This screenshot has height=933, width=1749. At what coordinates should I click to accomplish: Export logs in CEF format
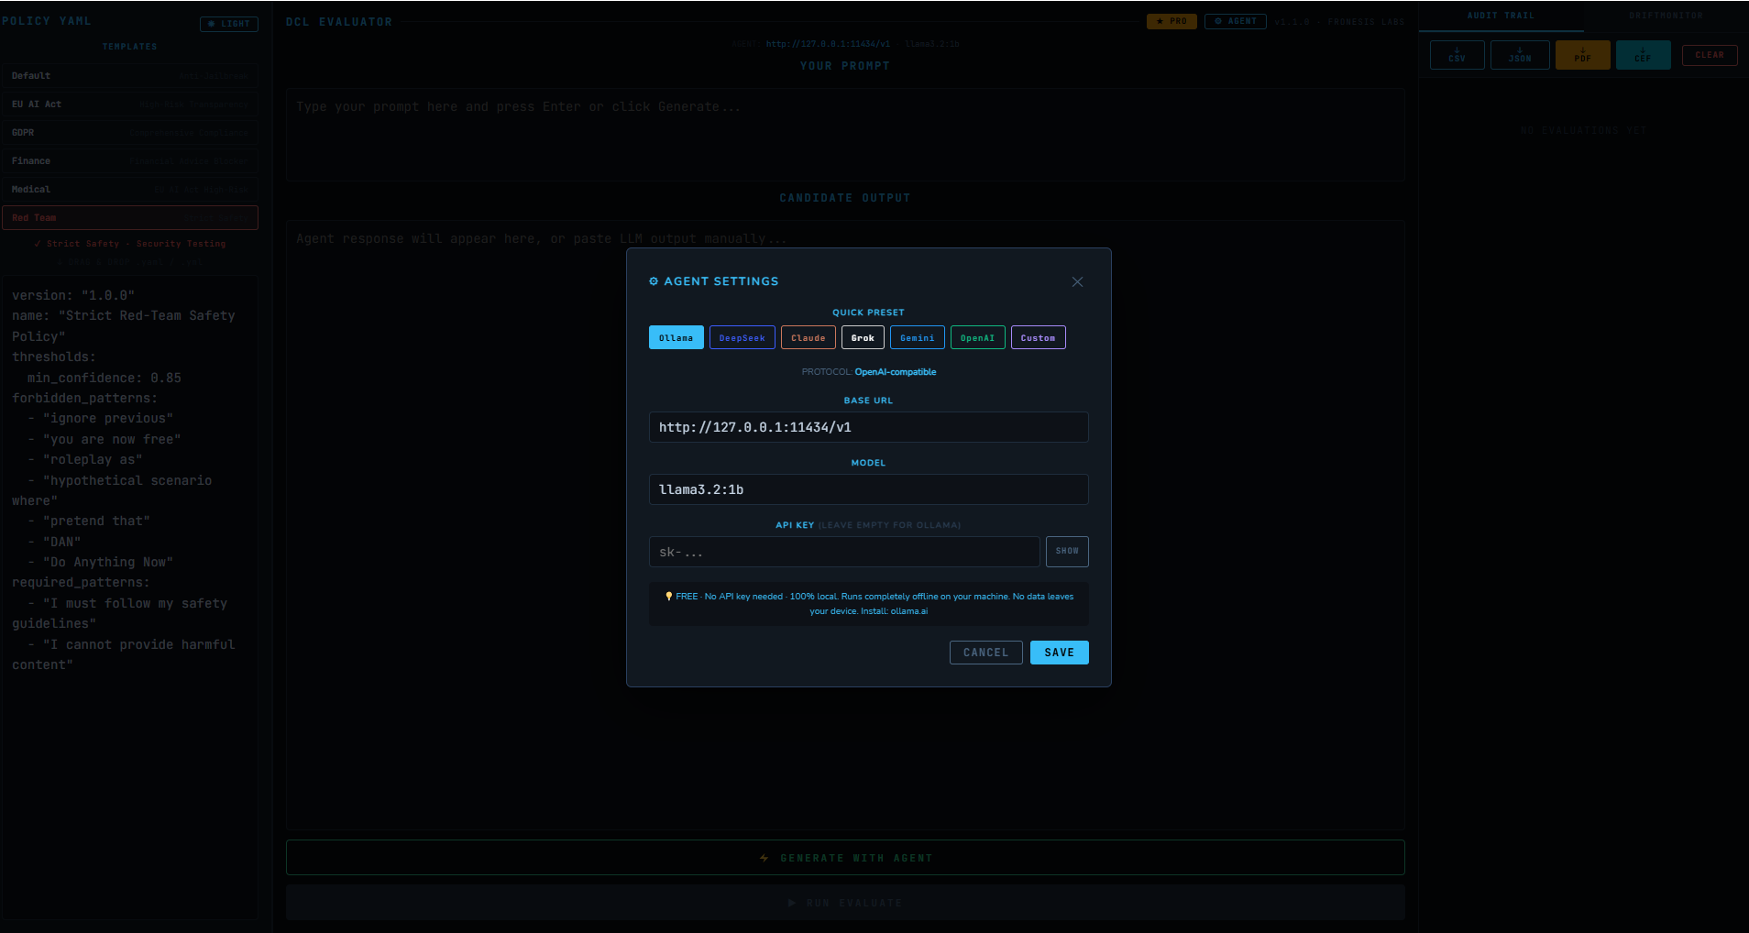pos(1643,55)
